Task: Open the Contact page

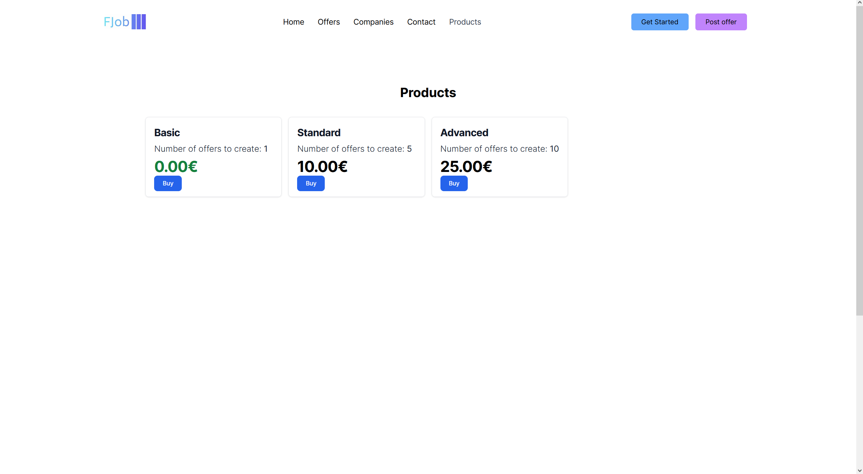Action: [x=421, y=22]
